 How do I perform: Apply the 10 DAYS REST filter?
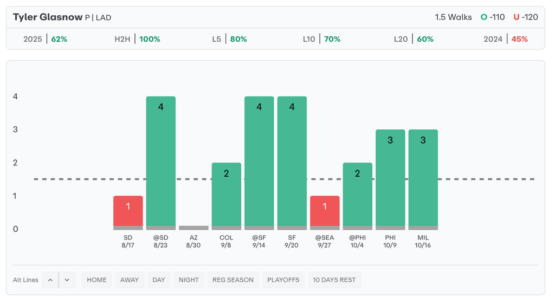334,280
